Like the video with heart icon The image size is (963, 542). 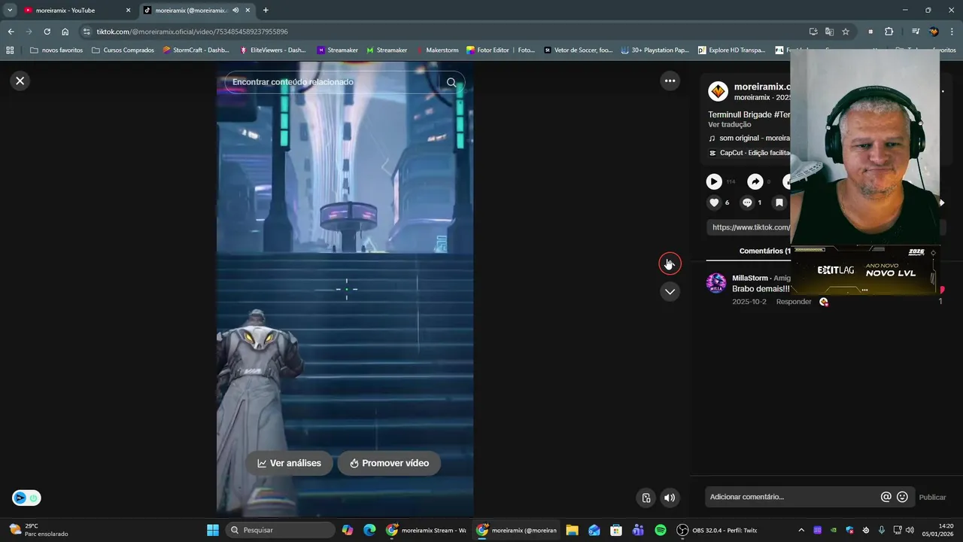(714, 202)
